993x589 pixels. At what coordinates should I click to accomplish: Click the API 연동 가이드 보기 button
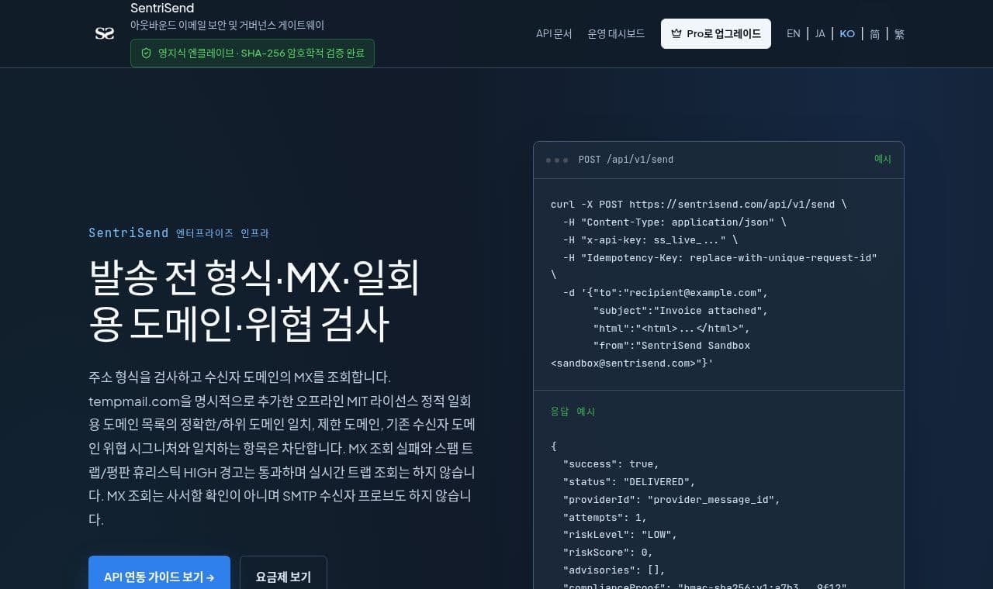tap(159, 577)
